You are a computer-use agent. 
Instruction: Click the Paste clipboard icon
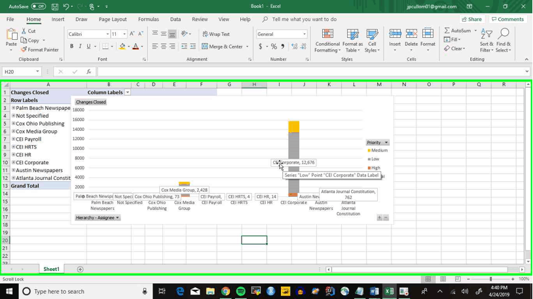[x=11, y=34]
